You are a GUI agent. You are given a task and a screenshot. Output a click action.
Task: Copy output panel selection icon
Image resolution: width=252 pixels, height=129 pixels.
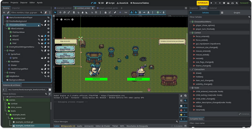pyautogui.click(x=185, y=96)
